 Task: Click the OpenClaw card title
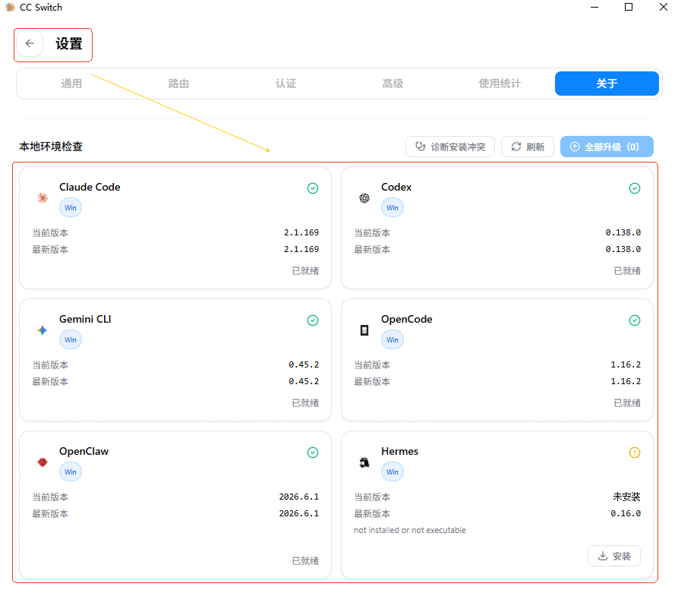84,451
